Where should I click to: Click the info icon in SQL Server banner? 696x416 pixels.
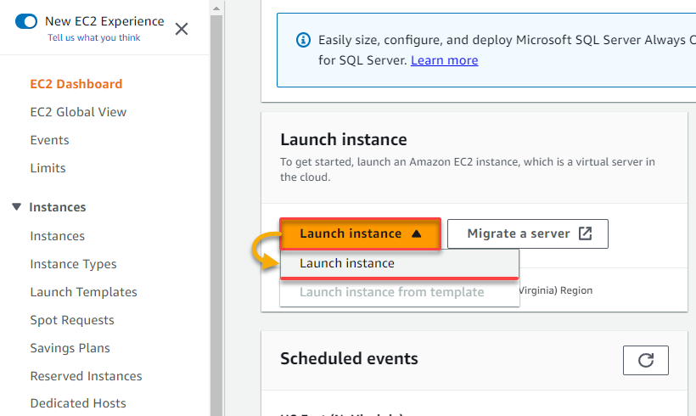(303, 40)
